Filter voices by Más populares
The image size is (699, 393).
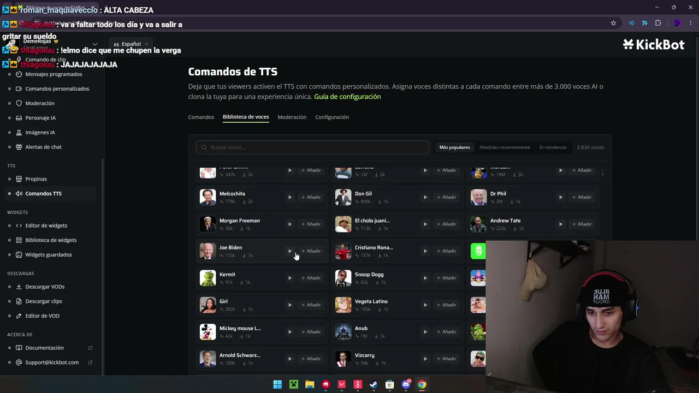pos(454,147)
